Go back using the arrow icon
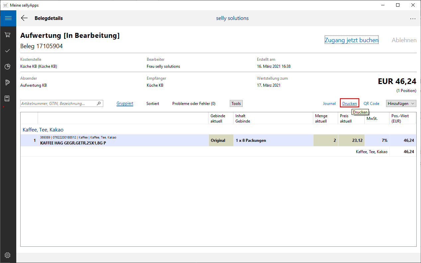The image size is (421, 263). (24, 18)
